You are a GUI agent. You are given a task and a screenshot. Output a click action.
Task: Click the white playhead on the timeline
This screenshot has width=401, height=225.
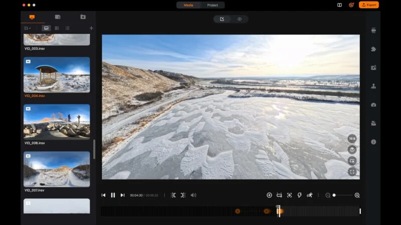coord(279,210)
